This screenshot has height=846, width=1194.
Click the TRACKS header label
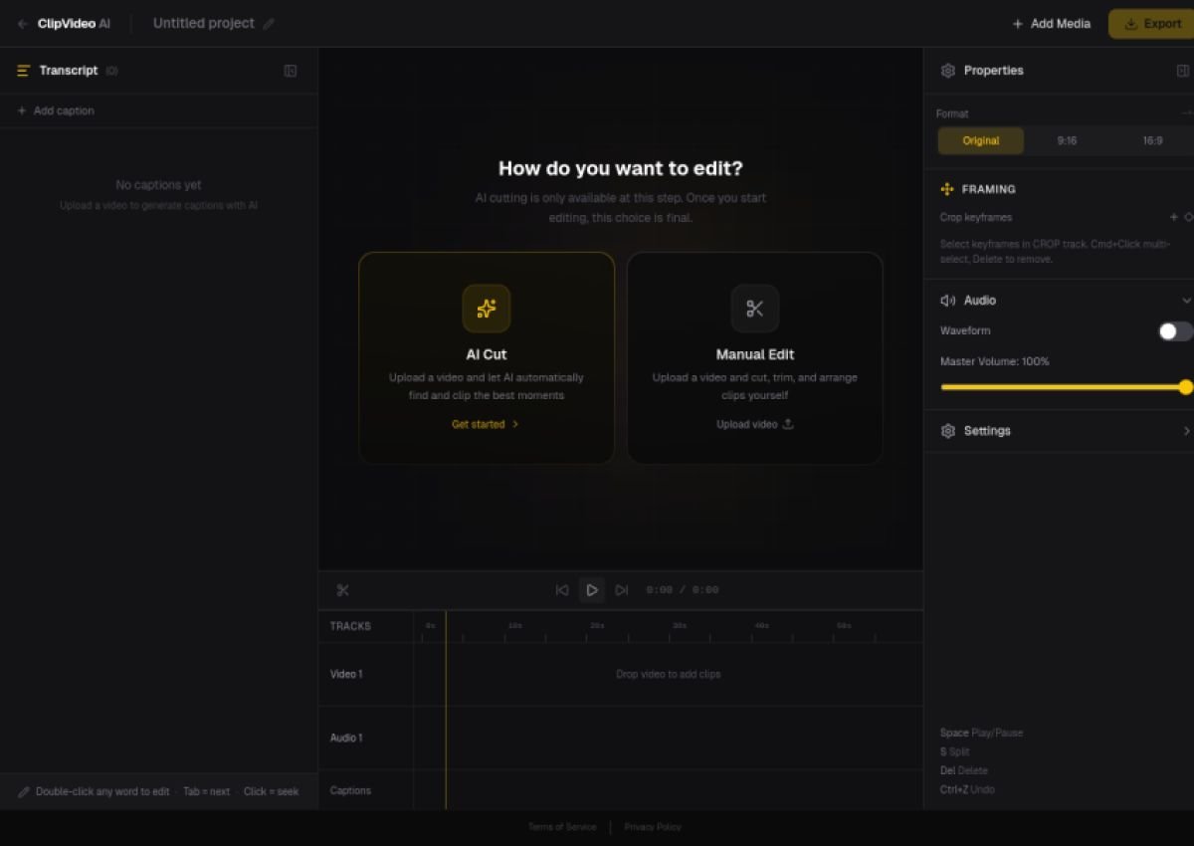[350, 627]
